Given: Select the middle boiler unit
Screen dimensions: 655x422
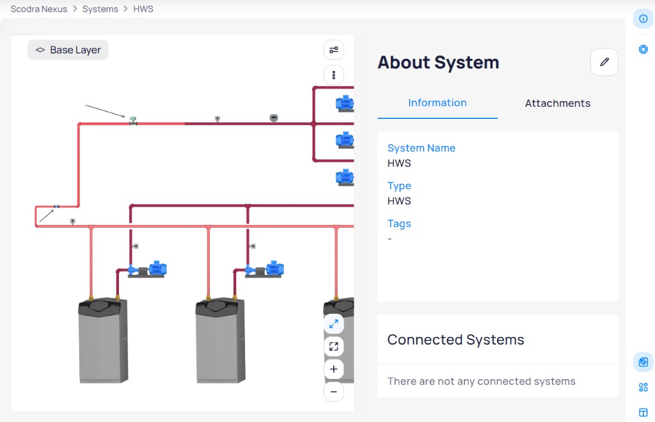Looking at the screenshot, I should [x=220, y=340].
